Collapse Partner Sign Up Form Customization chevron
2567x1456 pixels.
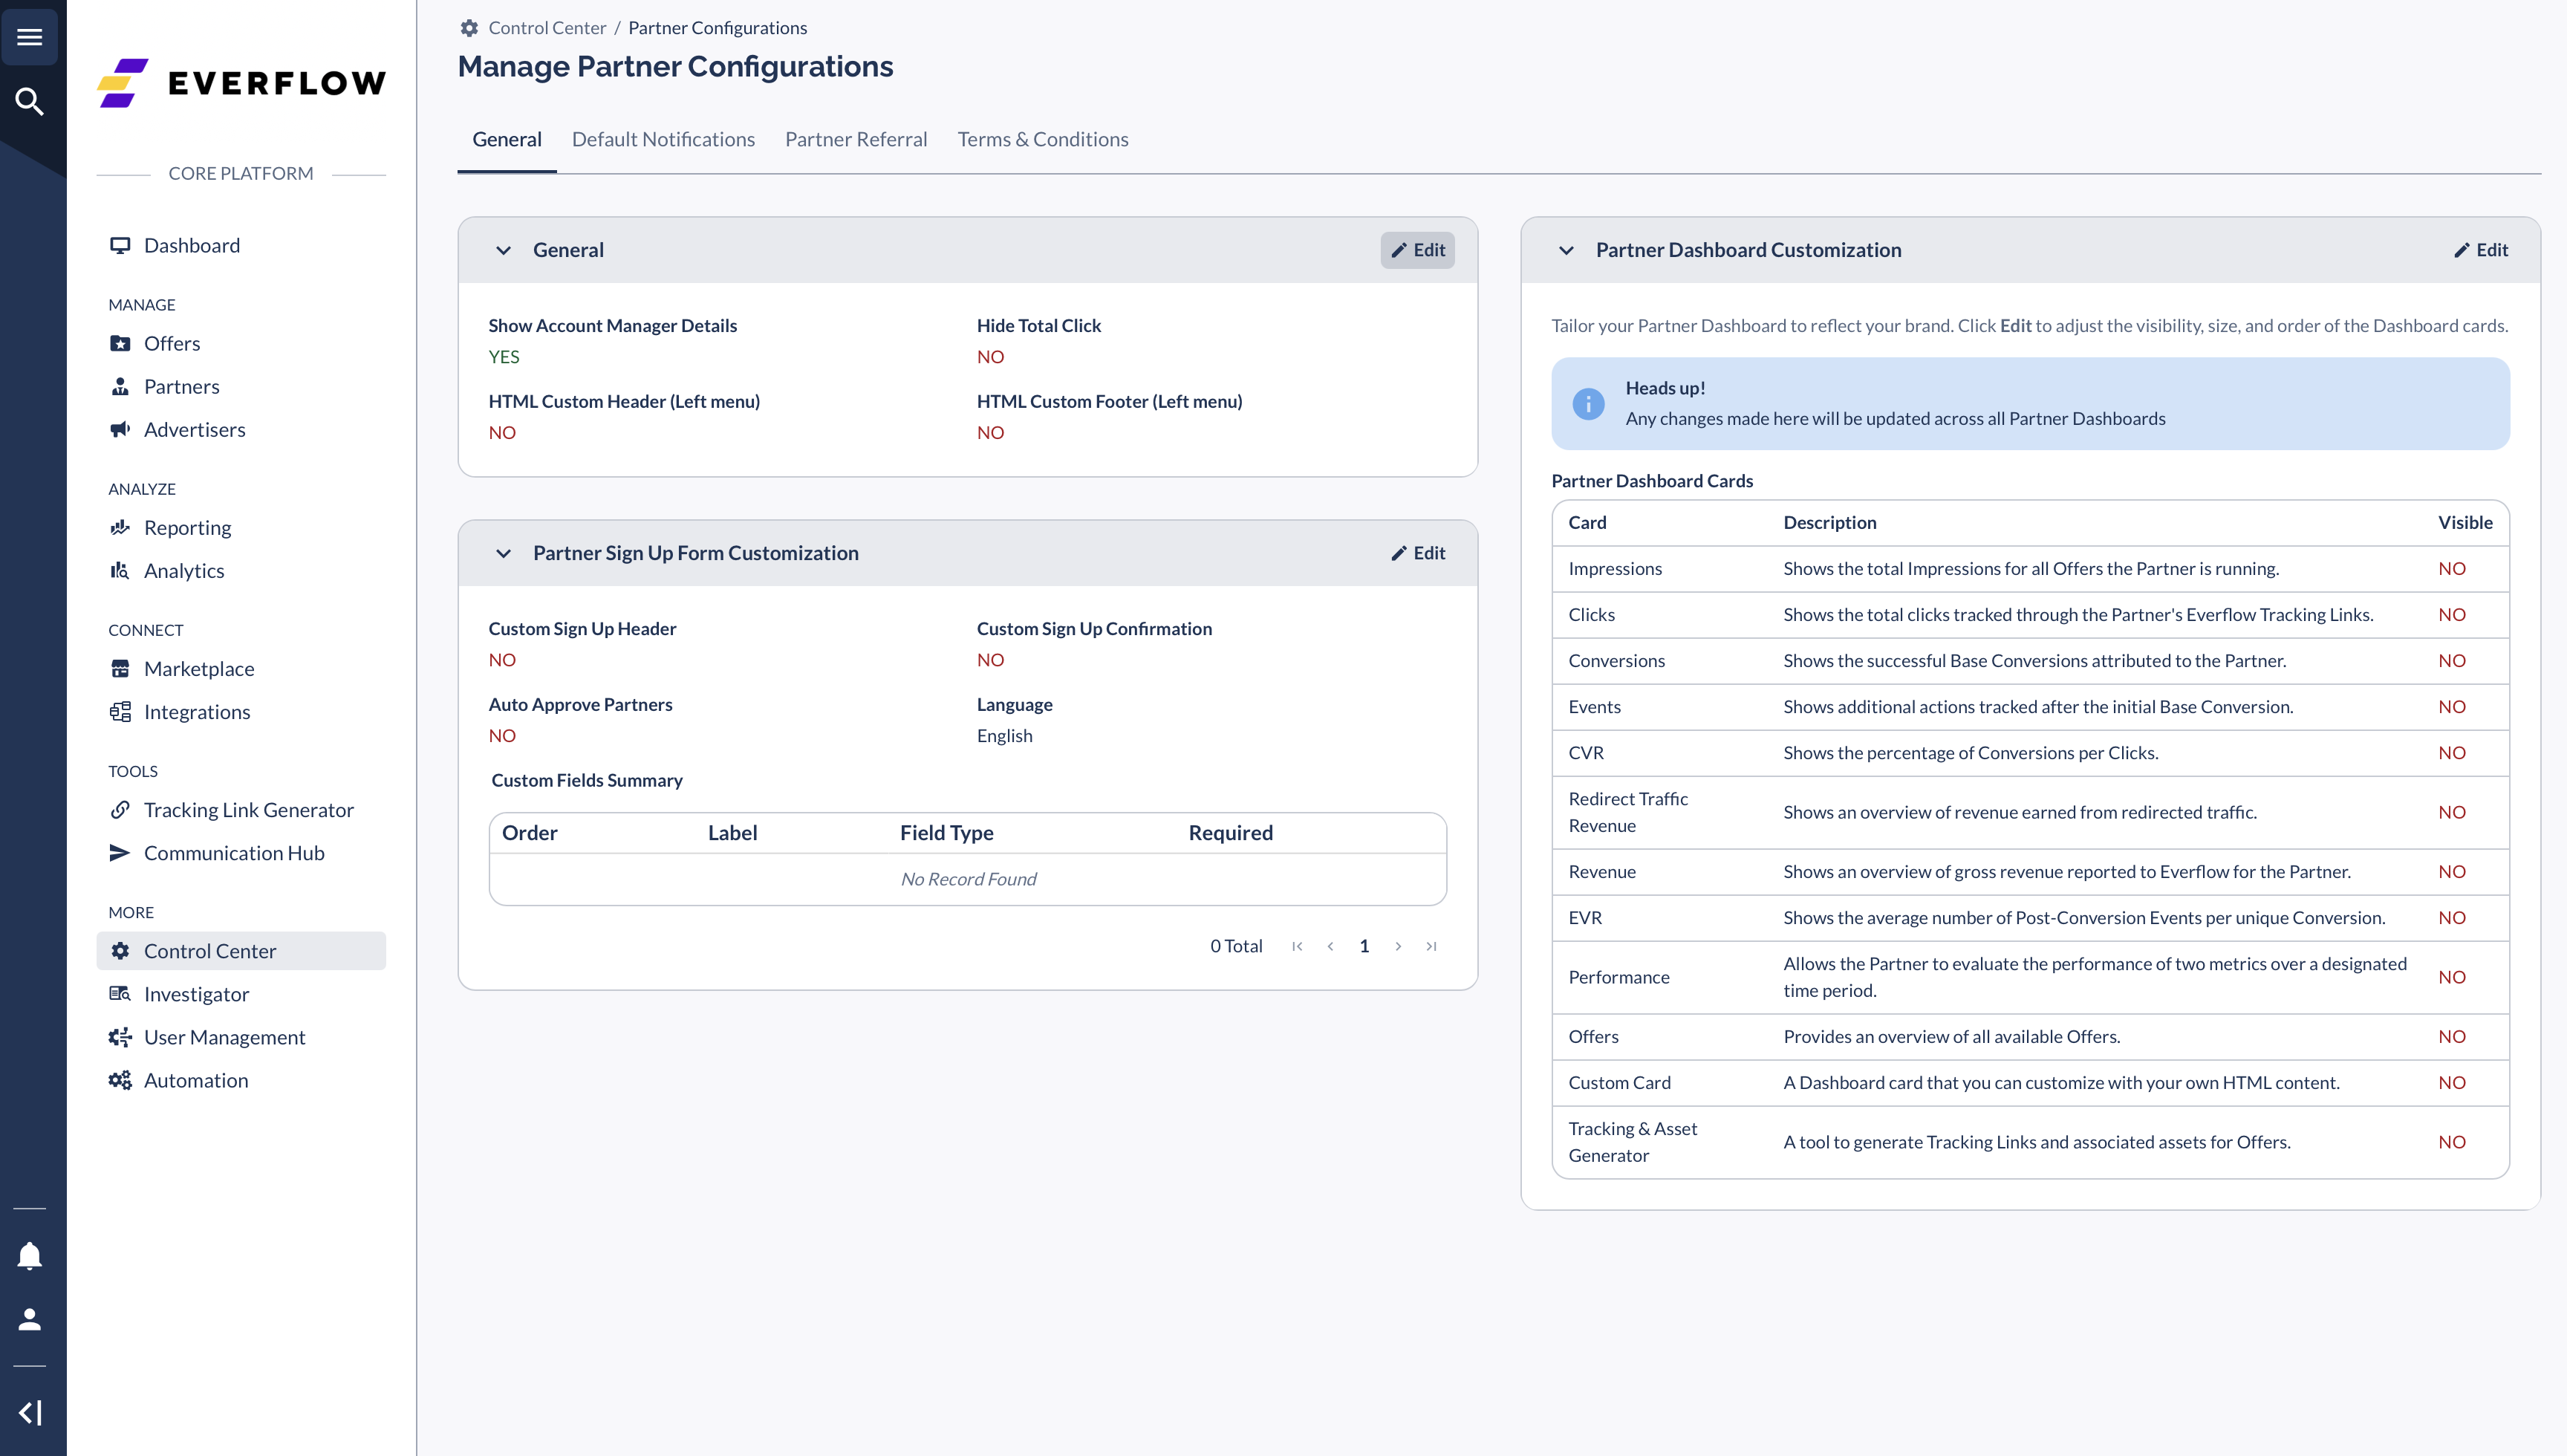point(503,553)
